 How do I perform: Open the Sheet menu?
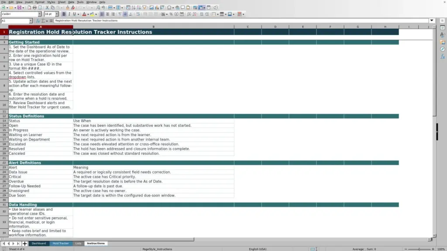click(62, 2)
